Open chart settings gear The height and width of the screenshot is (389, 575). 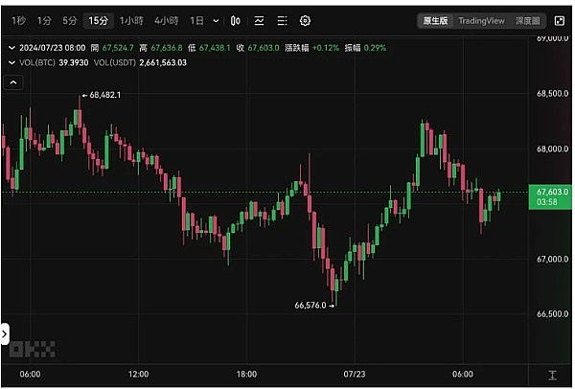pos(305,21)
